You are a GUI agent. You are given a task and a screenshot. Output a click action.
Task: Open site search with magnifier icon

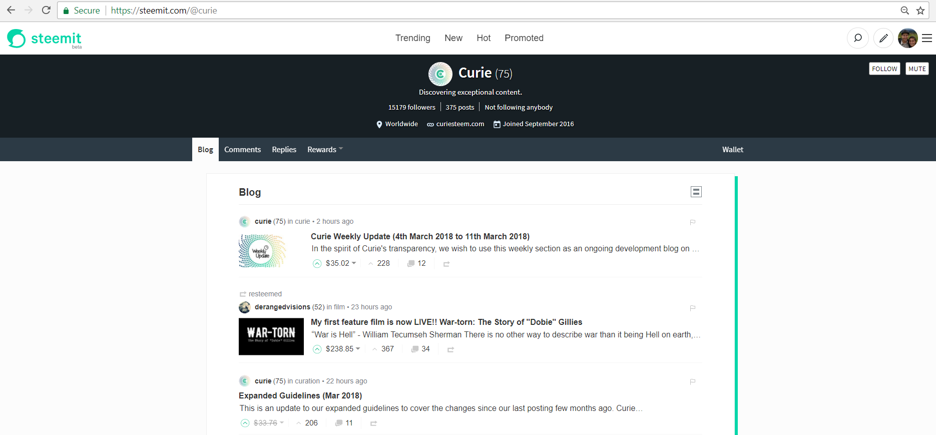click(857, 38)
